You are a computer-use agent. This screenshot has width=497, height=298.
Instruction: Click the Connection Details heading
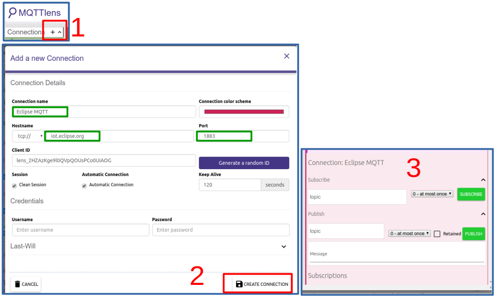37,83
